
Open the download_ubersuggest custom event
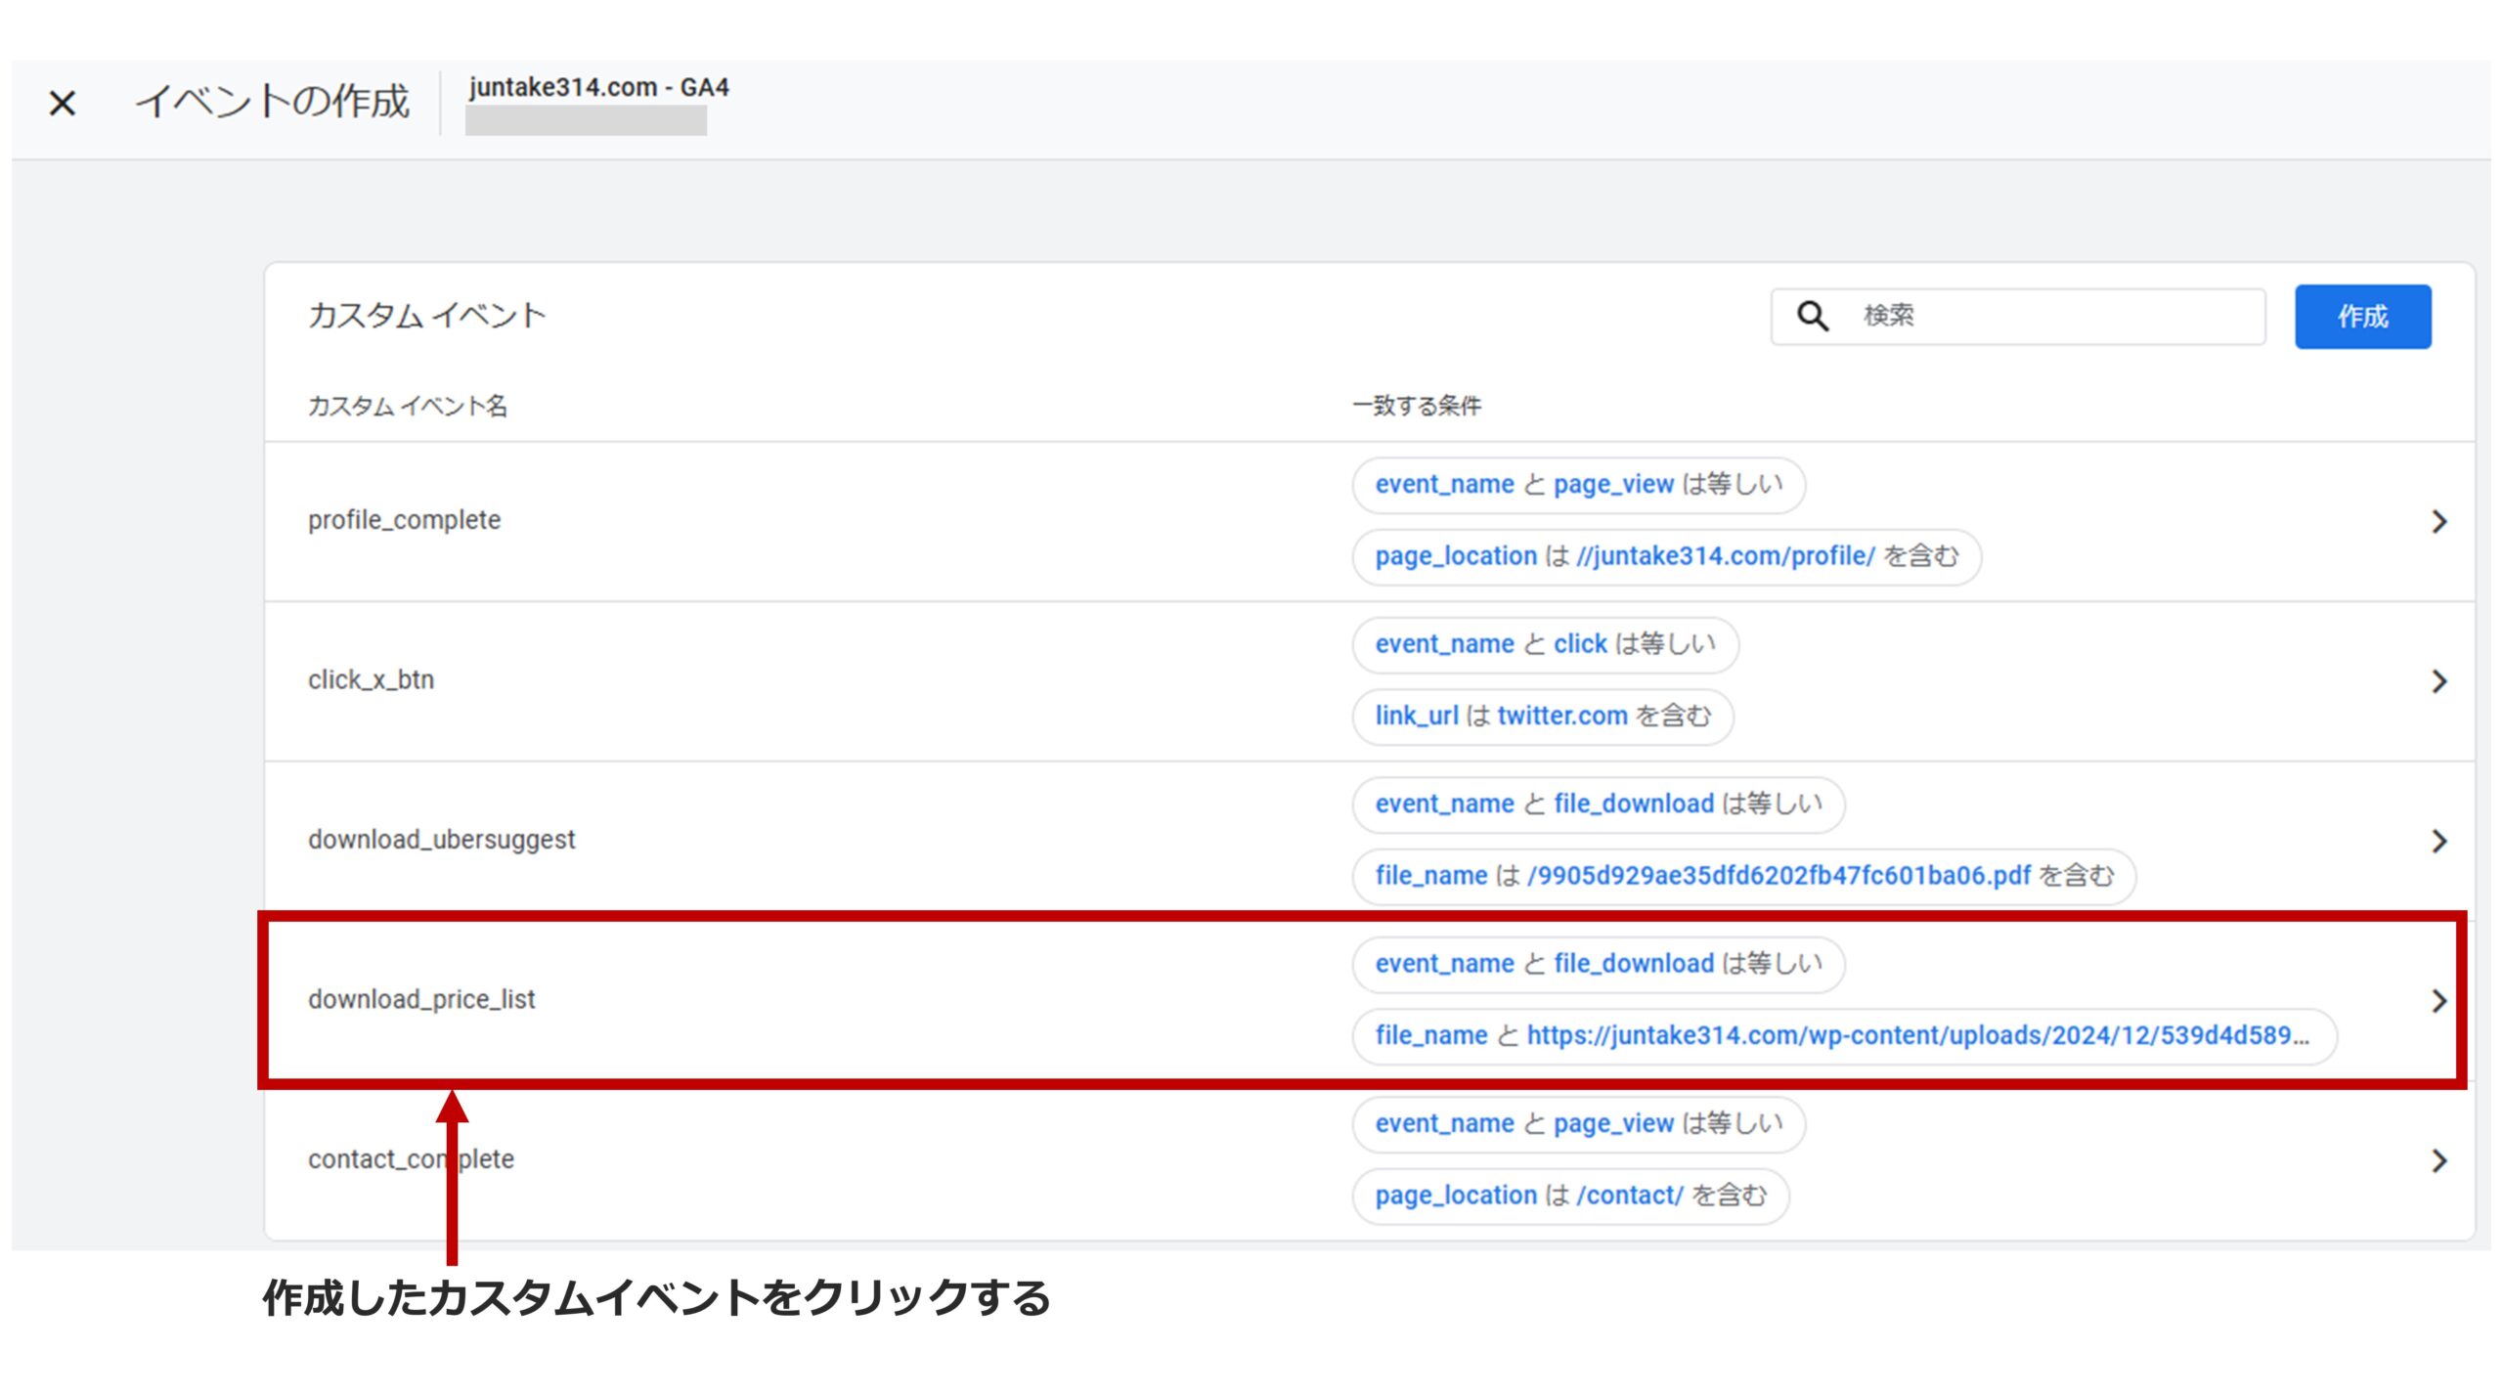tap(441, 840)
